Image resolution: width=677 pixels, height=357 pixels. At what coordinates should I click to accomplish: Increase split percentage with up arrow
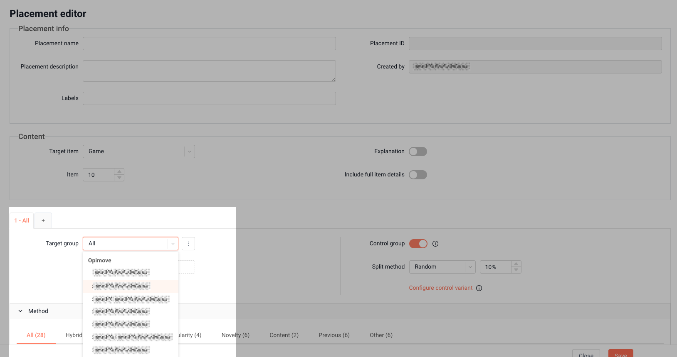(516, 264)
